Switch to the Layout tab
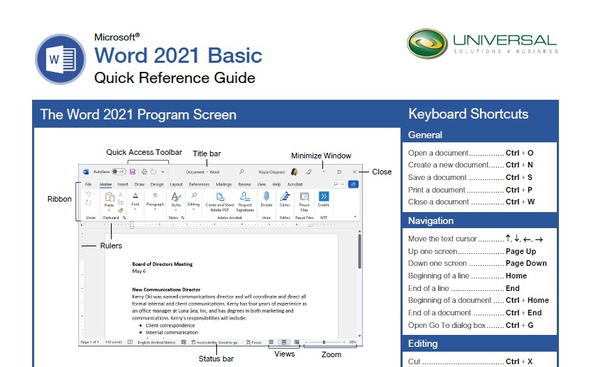 click(x=176, y=184)
